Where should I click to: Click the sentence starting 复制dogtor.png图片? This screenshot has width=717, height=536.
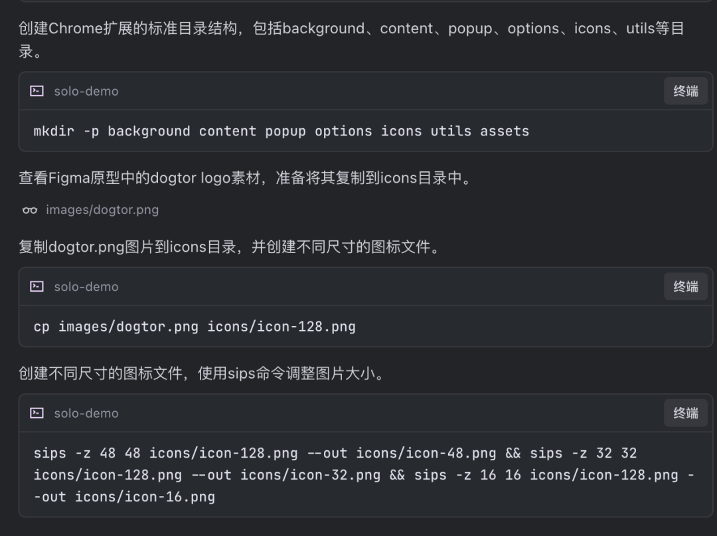click(229, 247)
